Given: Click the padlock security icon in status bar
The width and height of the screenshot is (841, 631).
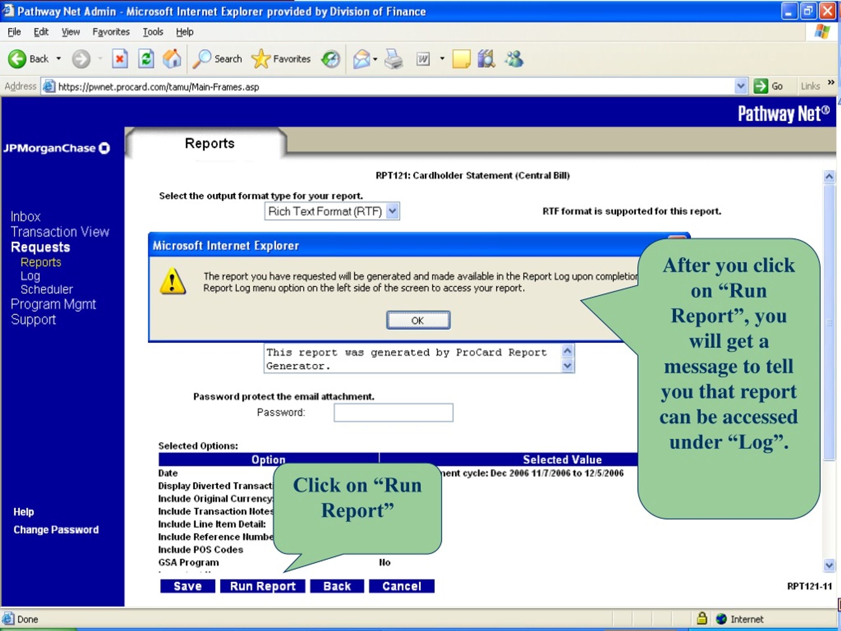Looking at the screenshot, I should (x=702, y=619).
